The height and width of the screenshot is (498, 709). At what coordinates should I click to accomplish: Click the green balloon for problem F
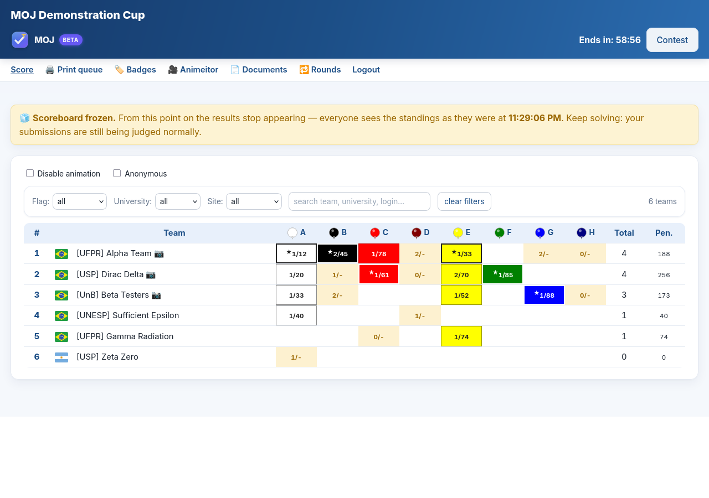[x=500, y=233]
